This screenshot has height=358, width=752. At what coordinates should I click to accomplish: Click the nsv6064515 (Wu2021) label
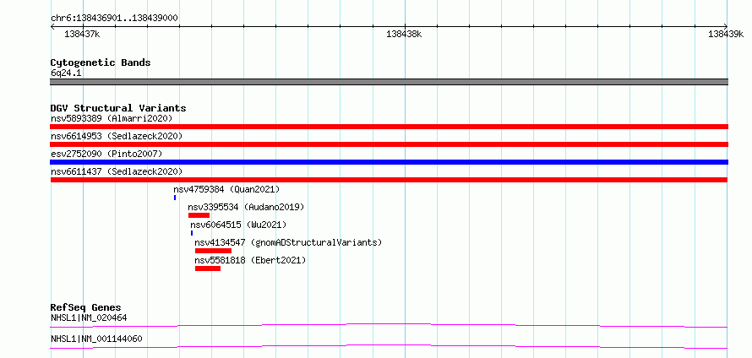(238, 225)
